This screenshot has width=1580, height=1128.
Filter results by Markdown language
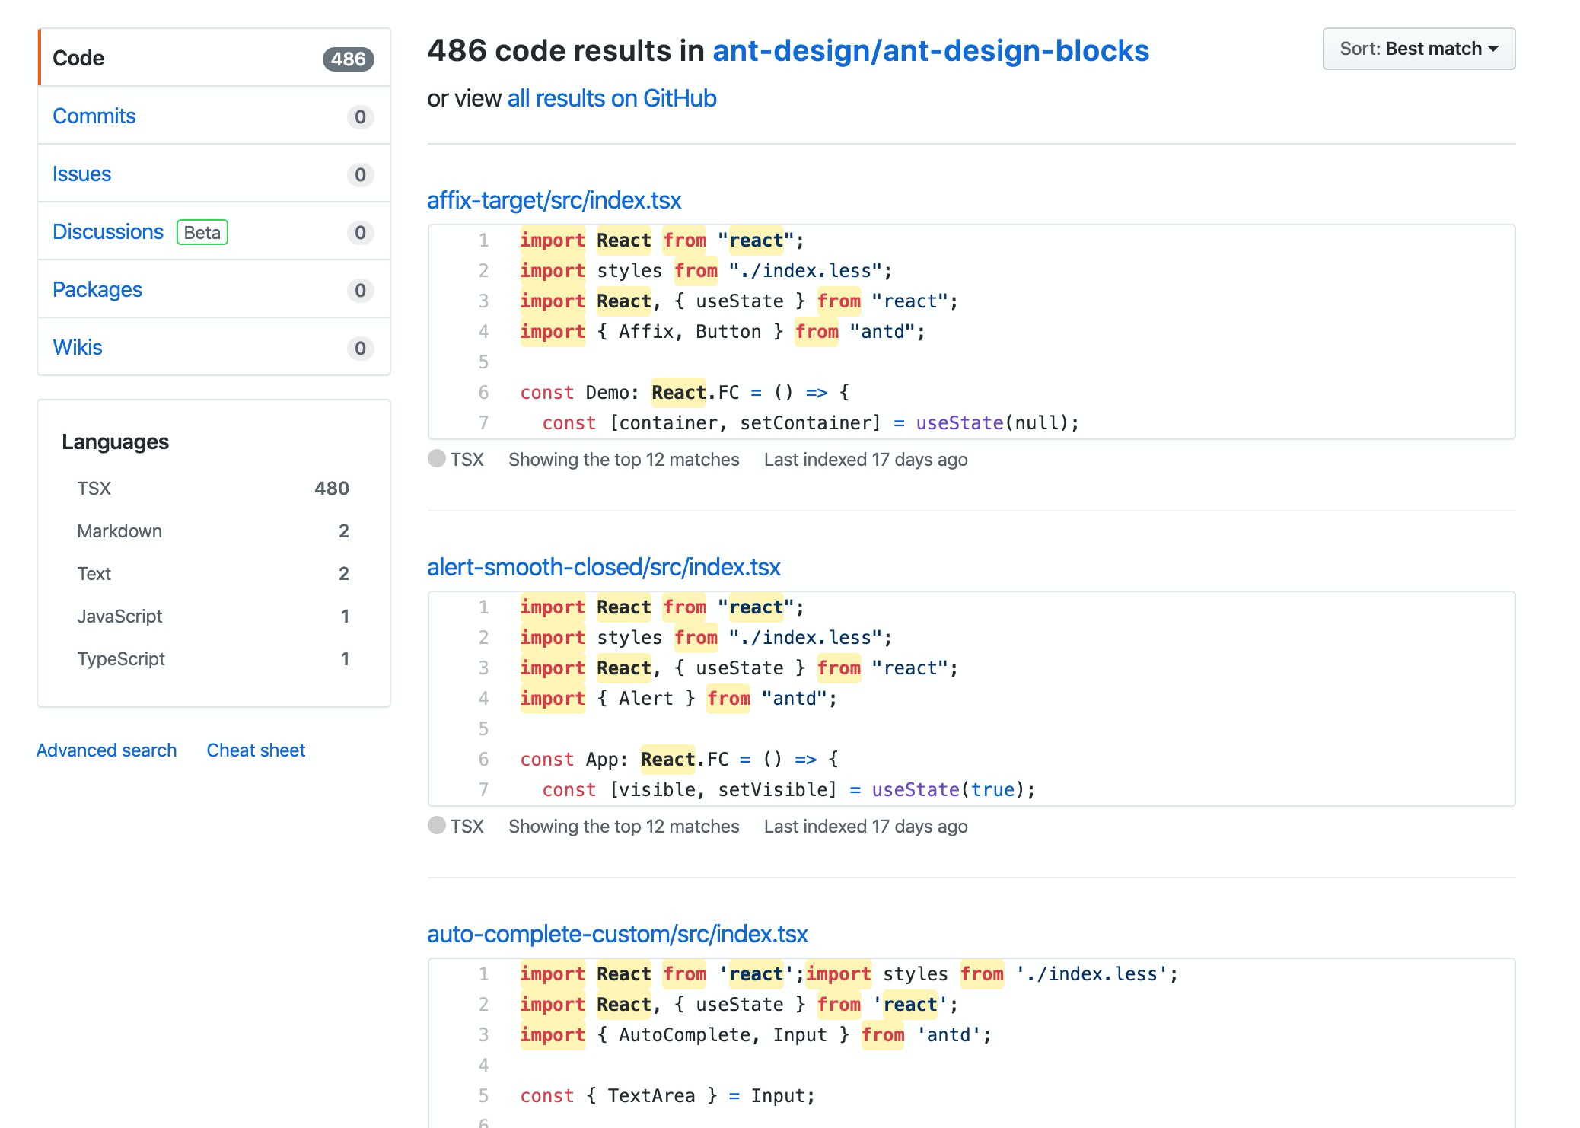[119, 531]
